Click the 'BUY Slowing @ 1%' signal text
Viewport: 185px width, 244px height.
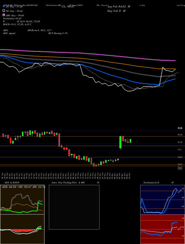(58, 33)
